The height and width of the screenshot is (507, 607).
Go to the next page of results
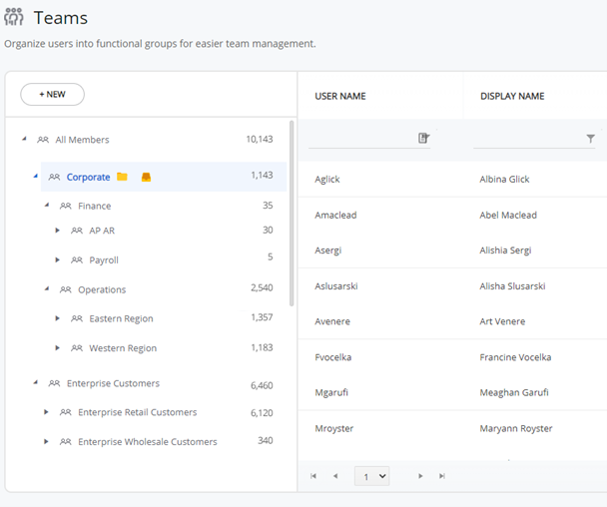420,476
